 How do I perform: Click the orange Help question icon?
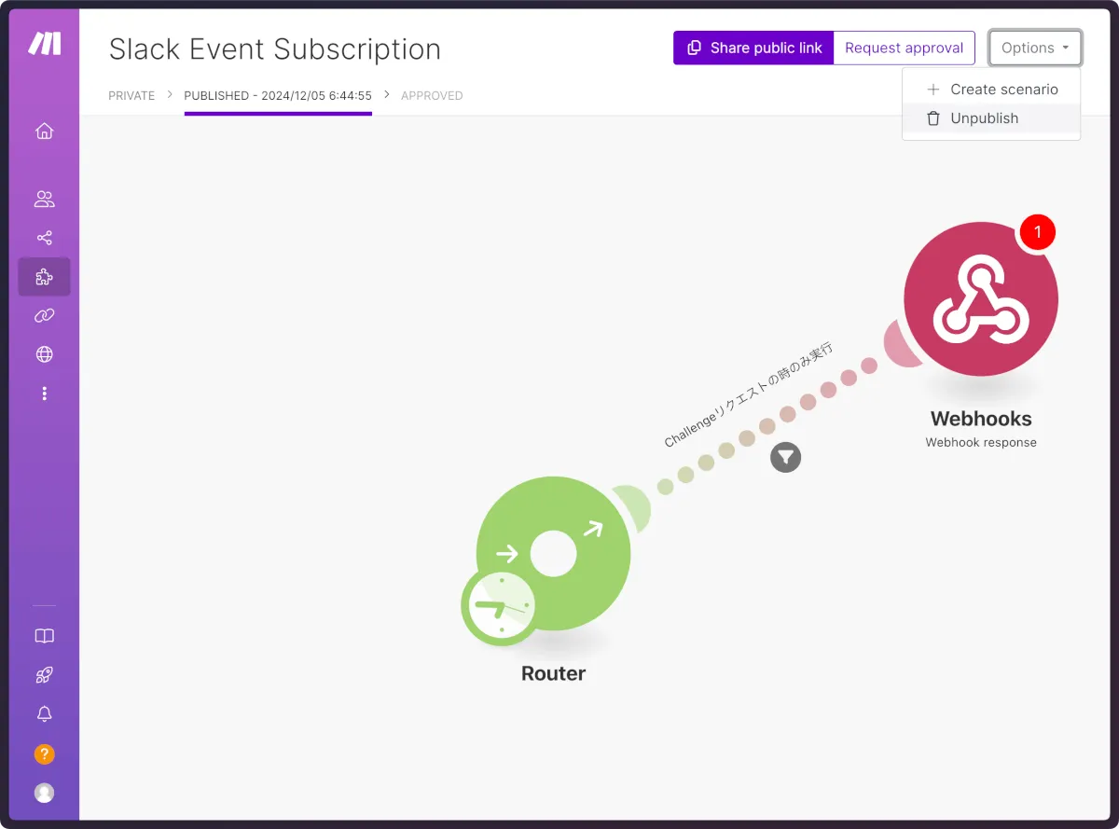pos(44,753)
